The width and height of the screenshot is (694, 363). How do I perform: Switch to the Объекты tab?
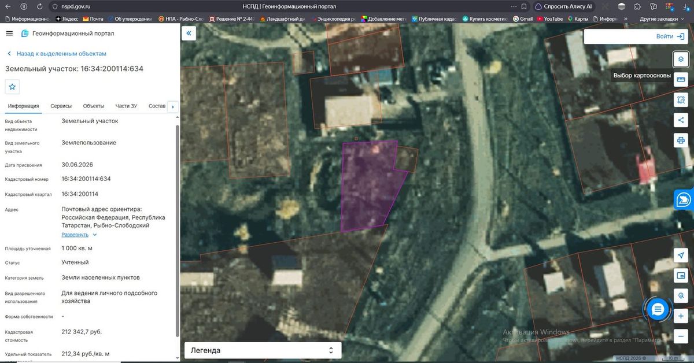(x=93, y=106)
